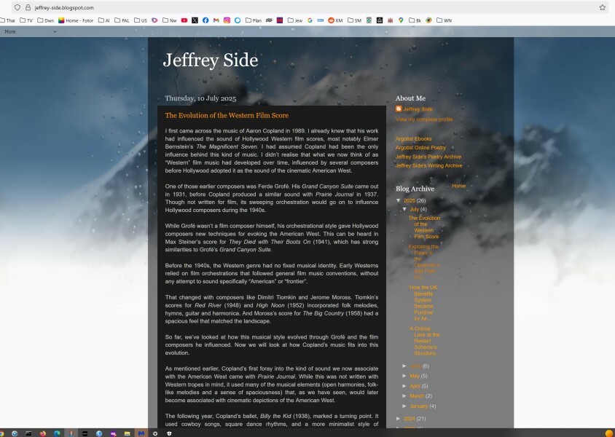Bookmark this page with the star icon
This screenshot has height=437, width=615.
point(602,7)
